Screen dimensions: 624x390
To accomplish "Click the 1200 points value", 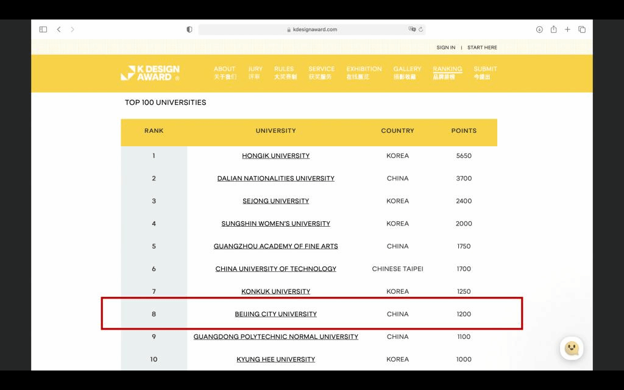I will click(x=464, y=314).
